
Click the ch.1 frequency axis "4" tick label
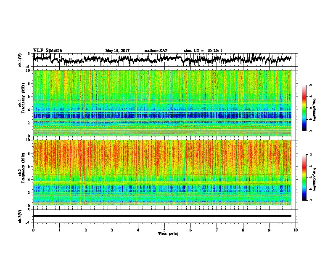tap(29, 110)
